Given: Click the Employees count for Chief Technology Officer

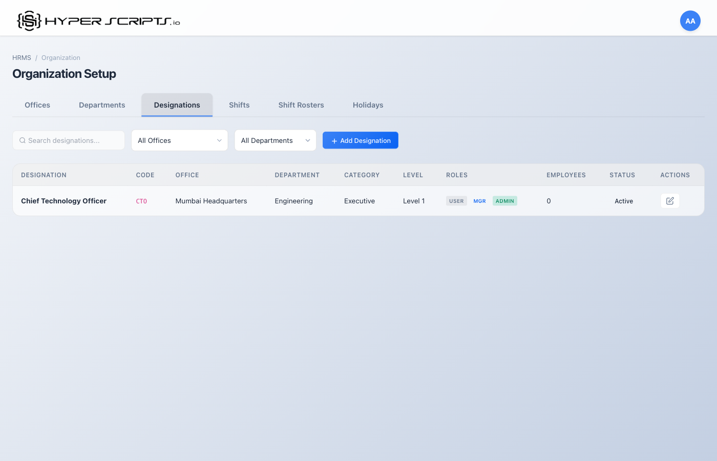Looking at the screenshot, I should [x=549, y=201].
